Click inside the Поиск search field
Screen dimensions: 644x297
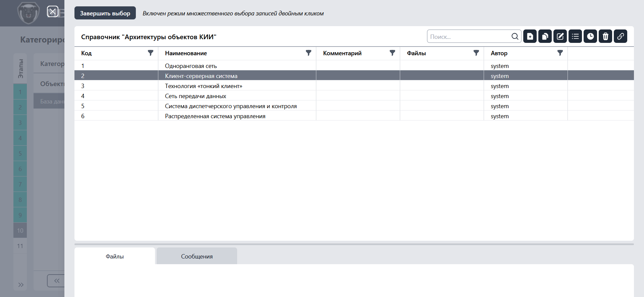[469, 36]
